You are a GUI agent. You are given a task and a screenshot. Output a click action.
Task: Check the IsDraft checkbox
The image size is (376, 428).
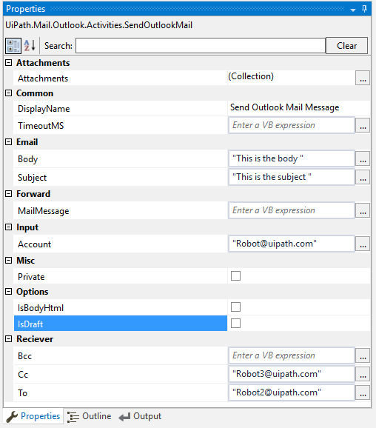pyautogui.click(x=236, y=324)
